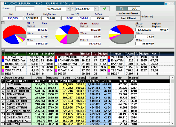Select row GARANTI BBVA
This screenshot has width=176, height=127.
(85, 98)
